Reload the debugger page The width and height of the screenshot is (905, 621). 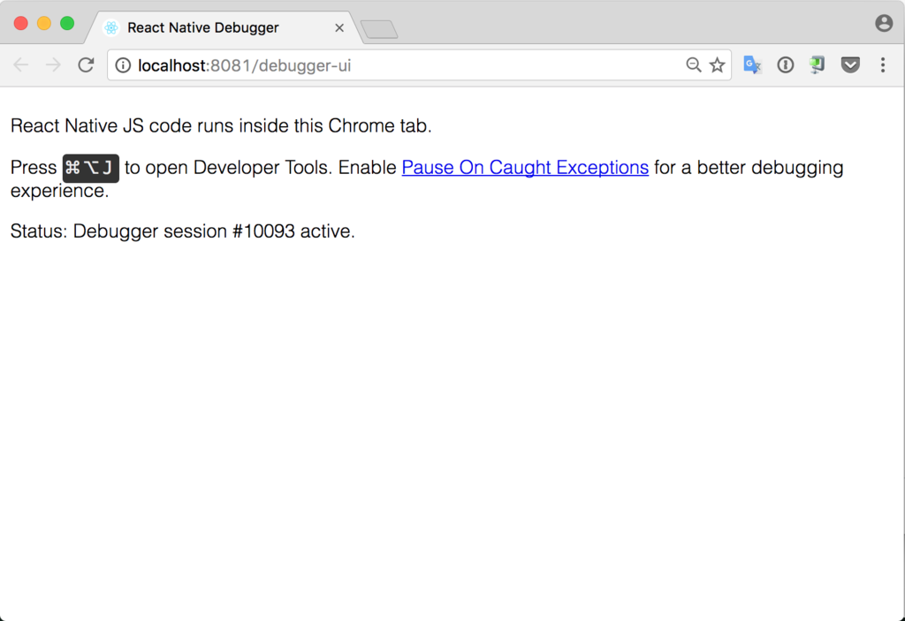[86, 65]
